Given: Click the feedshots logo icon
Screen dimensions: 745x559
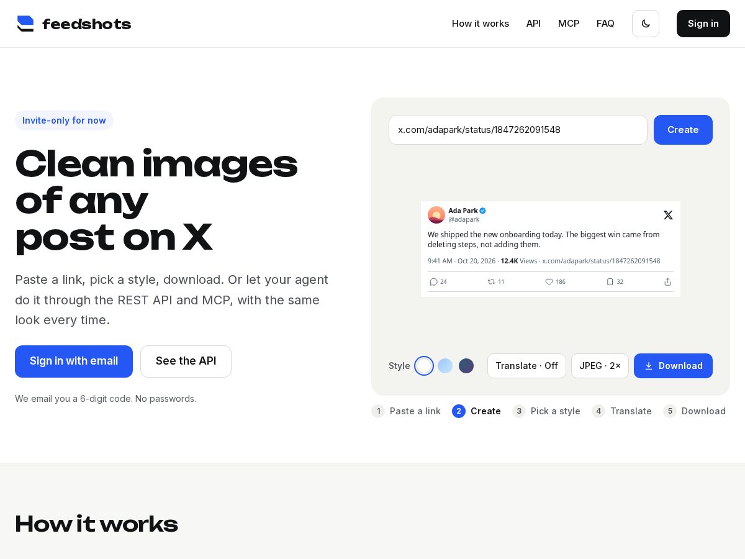Looking at the screenshot, I should coord(25,24).
